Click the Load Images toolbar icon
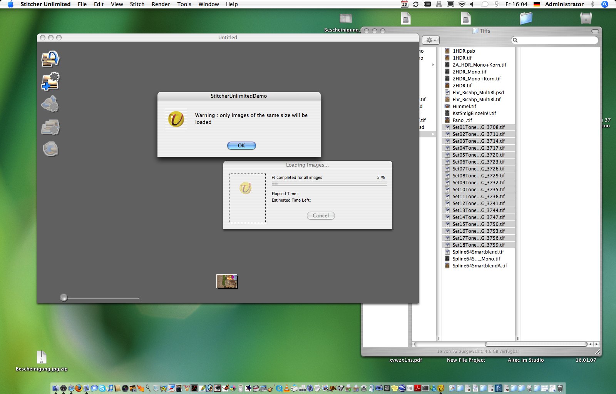The image size is (616, 394). pyautogui.click(x=50, y=59)
